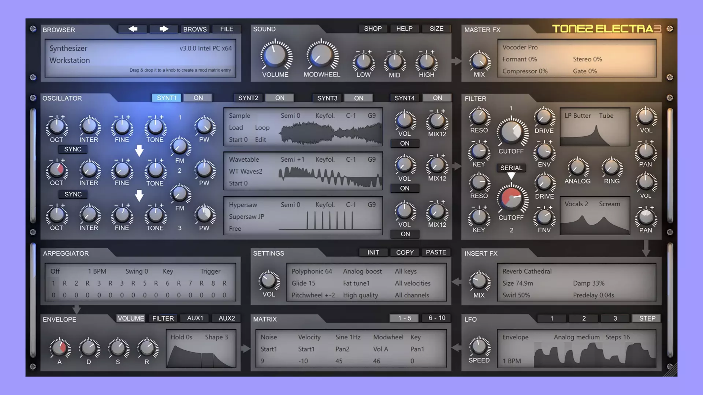Load the previous preset with the left arrow
This screenshot has width=703, height=395.
pyautogui.click(x=133, y=29)
